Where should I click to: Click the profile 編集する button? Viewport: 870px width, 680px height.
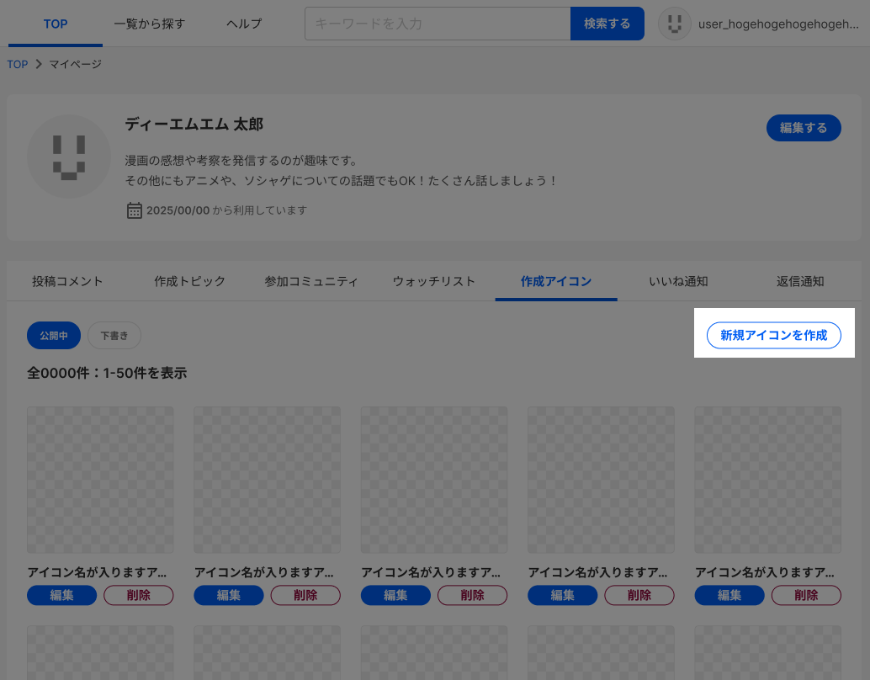coord(804,128)
